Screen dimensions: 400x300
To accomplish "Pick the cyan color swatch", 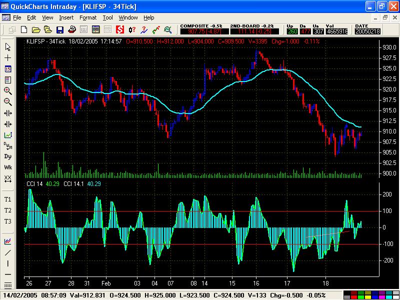I will pyautogui.click(x=389, y=297).
